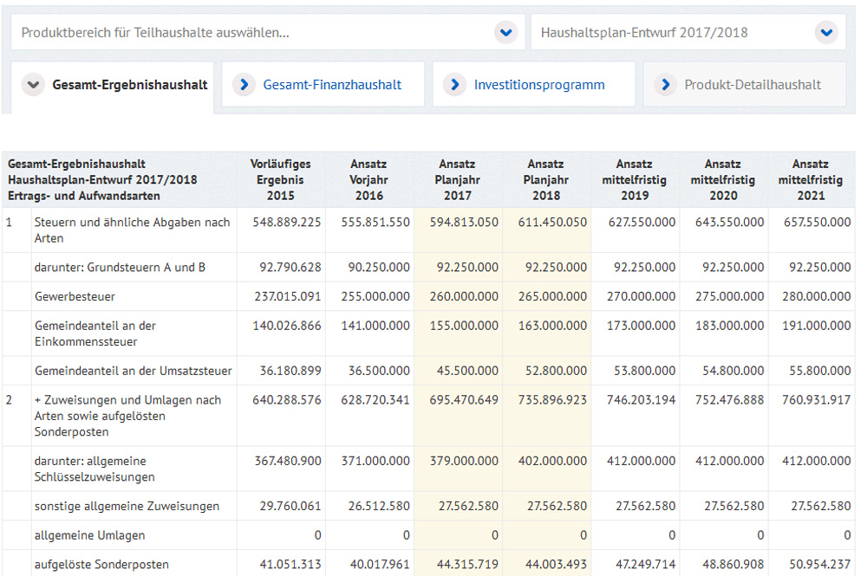Viewport: 867px width, 576px height.
Task: Click the chevron in the Produktbereich selector
Action: pos(505,31)
